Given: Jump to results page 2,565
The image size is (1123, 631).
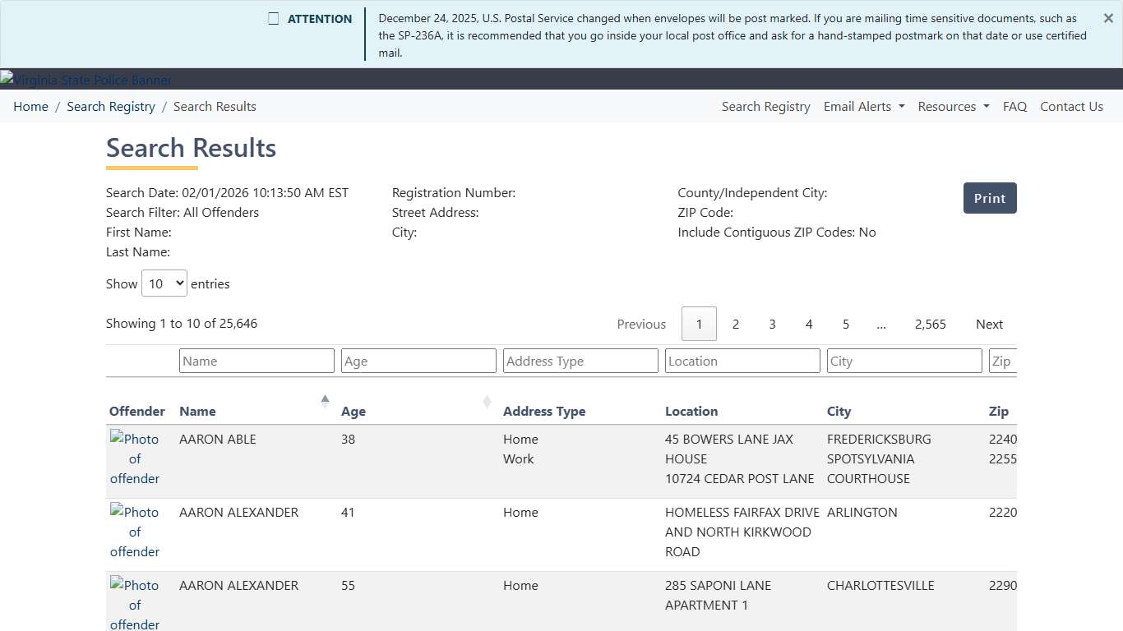Looking at the screenshot, I should point(930,324).
